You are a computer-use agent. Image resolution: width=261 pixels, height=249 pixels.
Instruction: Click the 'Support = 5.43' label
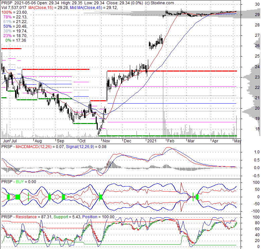[x=67, y=217]
